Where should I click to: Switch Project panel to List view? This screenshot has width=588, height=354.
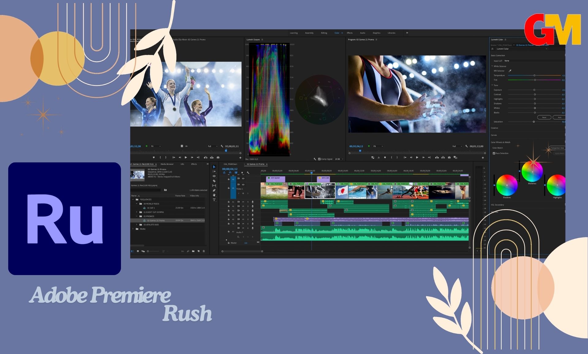click(133, 251)
